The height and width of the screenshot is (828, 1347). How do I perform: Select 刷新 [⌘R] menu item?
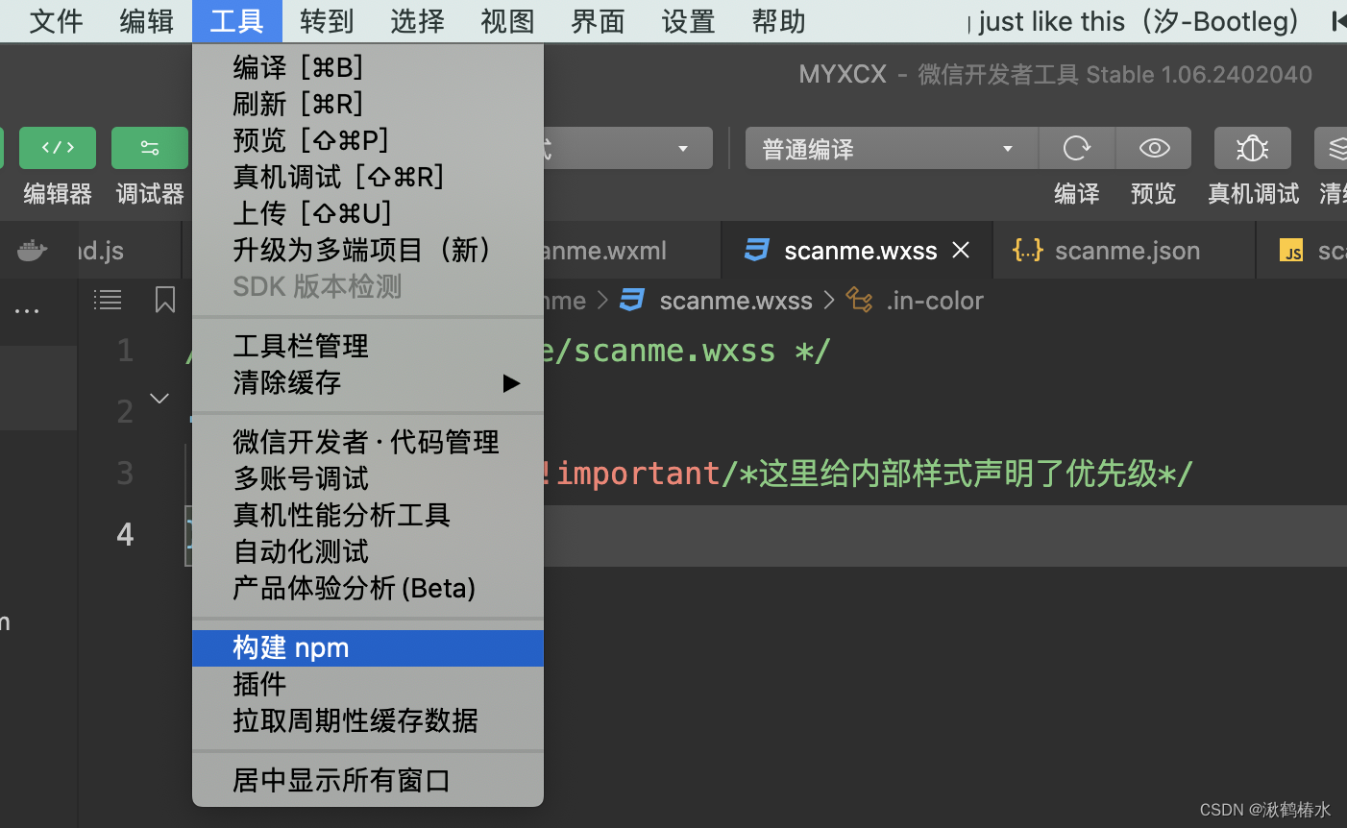click(368, 104)
